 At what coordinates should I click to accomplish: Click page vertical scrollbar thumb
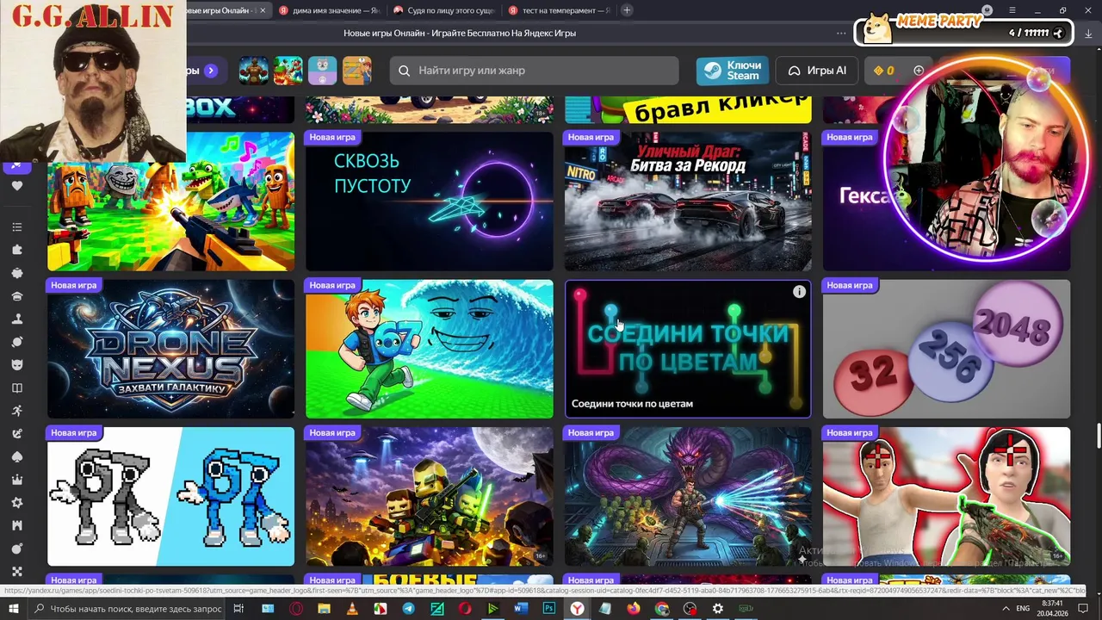point(1099,437)
